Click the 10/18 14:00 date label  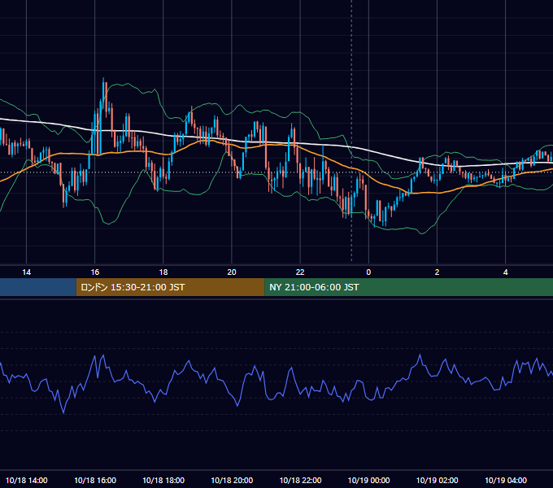(27, 480)
